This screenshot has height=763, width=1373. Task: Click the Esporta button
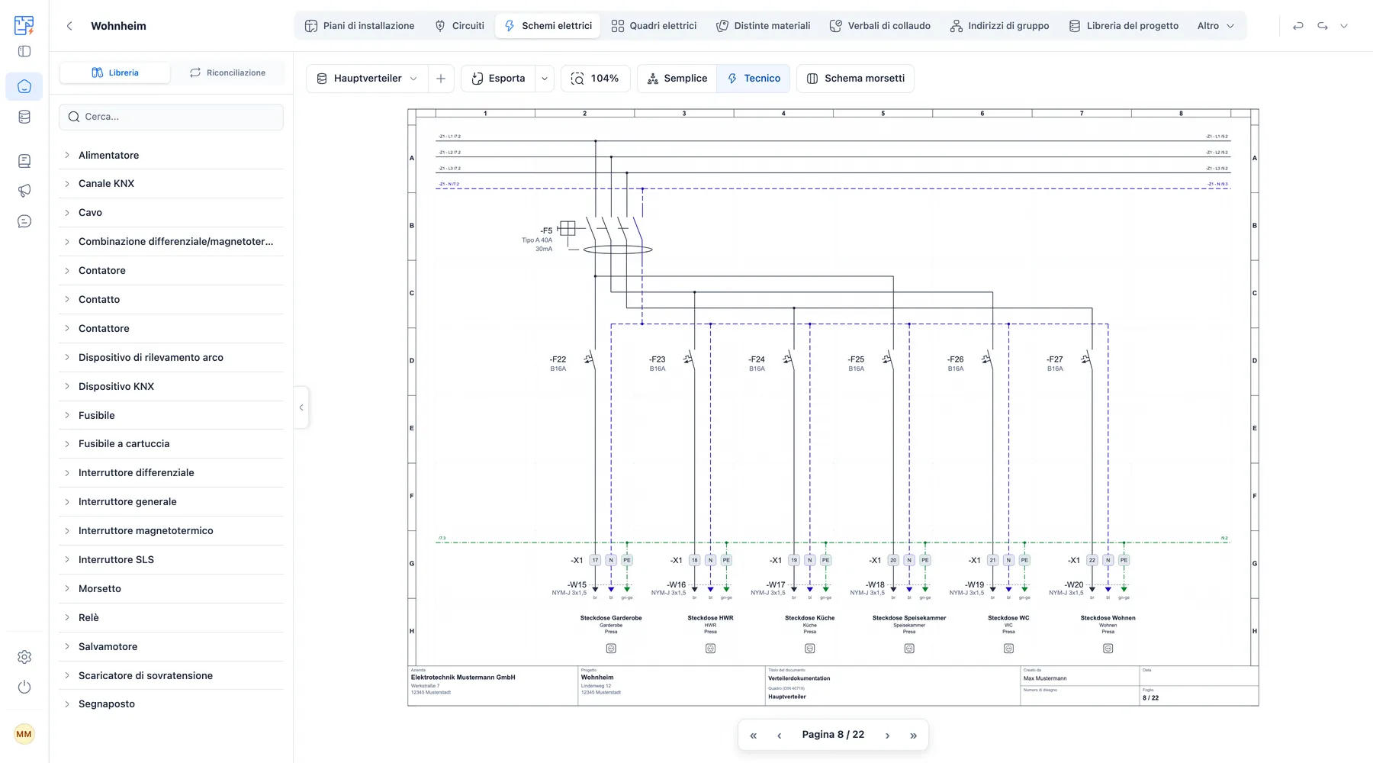click(x=499, y=79)
